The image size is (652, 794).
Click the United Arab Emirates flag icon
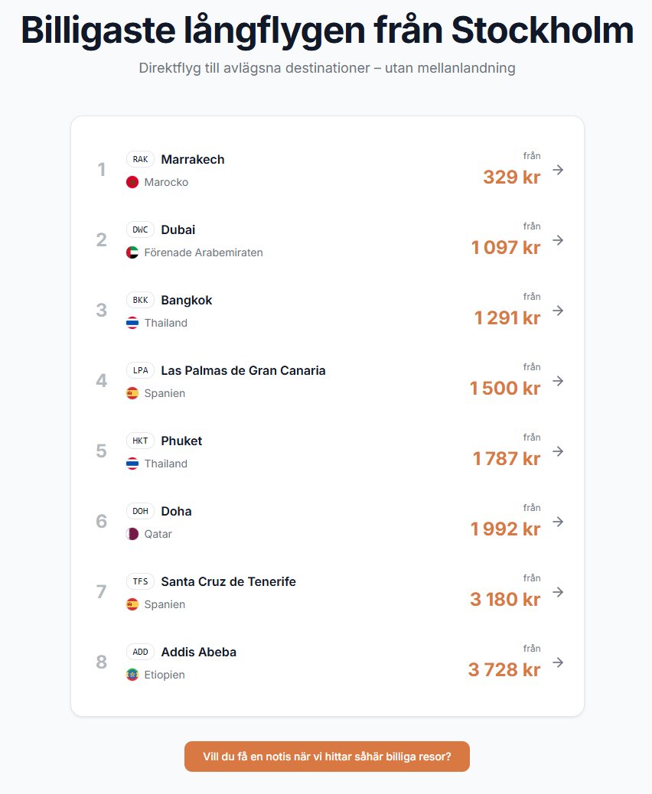click(x=132, y=252)
